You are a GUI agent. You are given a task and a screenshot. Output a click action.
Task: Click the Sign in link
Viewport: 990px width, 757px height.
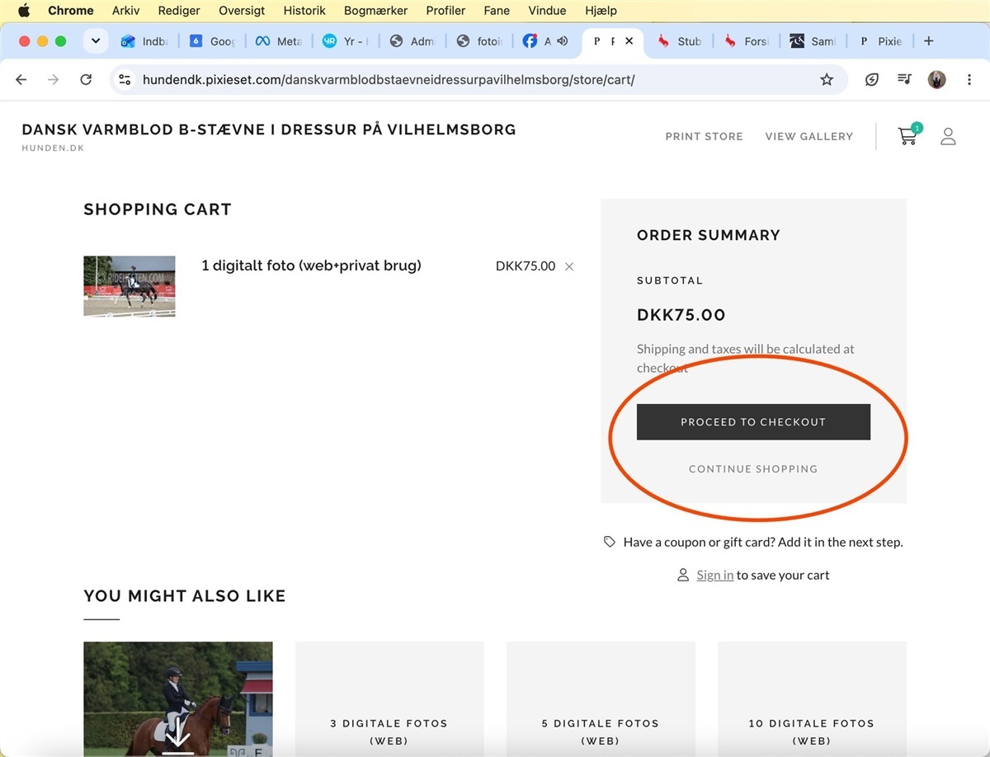pos(714,576)
